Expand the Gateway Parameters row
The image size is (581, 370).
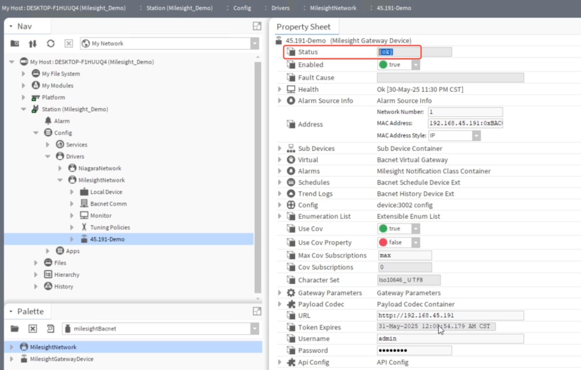[x=280, y=293]
